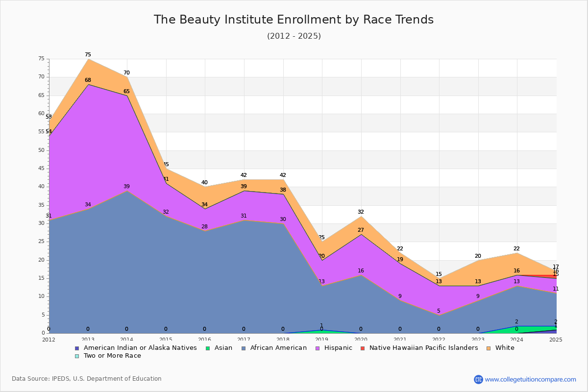Click the 25 y-axis label
This screenshot has width=588, height=392.
[x=41, y=242]
